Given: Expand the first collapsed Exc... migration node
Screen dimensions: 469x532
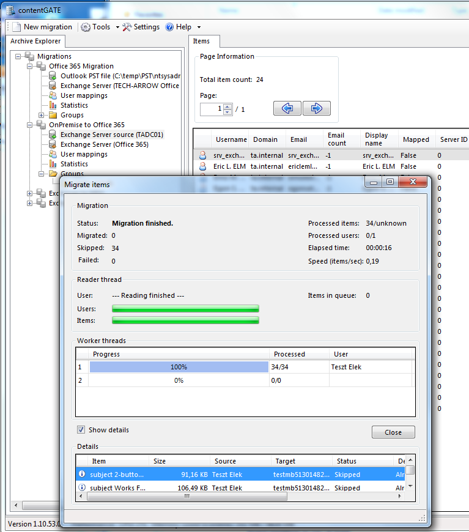Looking at the screenshot, I should [x=30, y=194].
